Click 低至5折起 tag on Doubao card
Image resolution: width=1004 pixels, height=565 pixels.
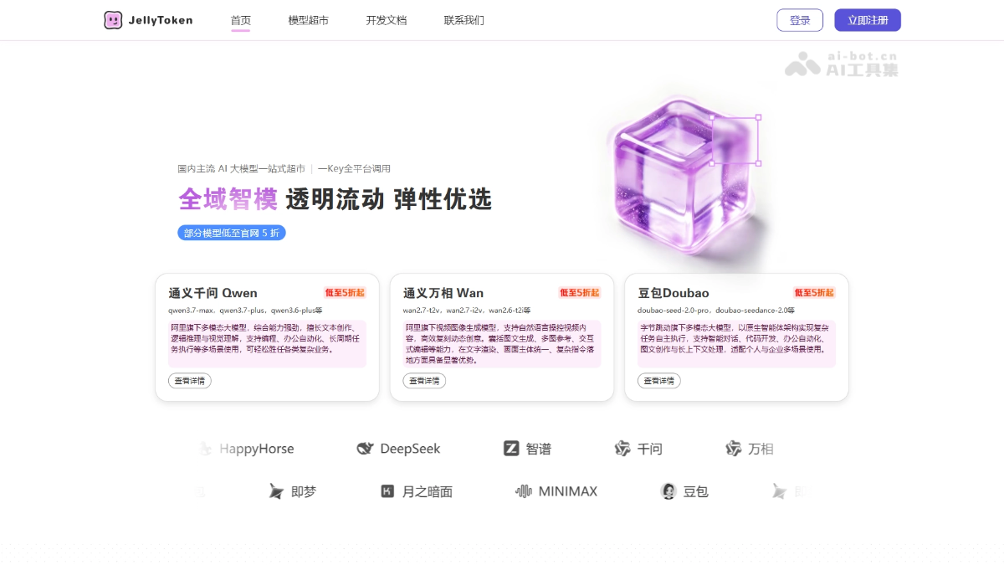click(x=814, y=293)
